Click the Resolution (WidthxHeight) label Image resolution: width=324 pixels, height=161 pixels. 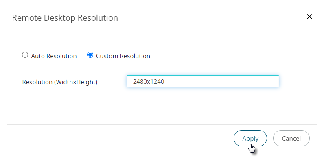pyautogui.click(x=60, y=82)
